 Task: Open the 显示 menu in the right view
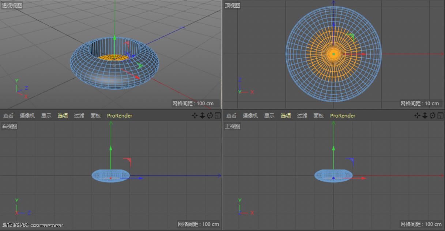pos(46,115)
